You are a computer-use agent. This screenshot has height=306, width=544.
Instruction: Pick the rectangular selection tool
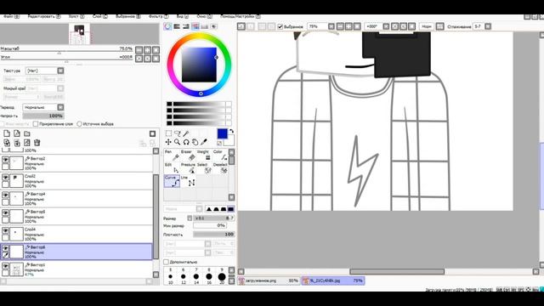pyautogui.click(x=168, y=133)
